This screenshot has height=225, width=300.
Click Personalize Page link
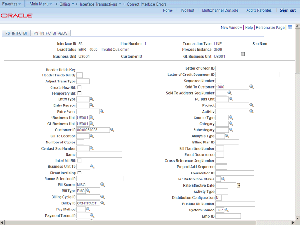click(270, 27)
